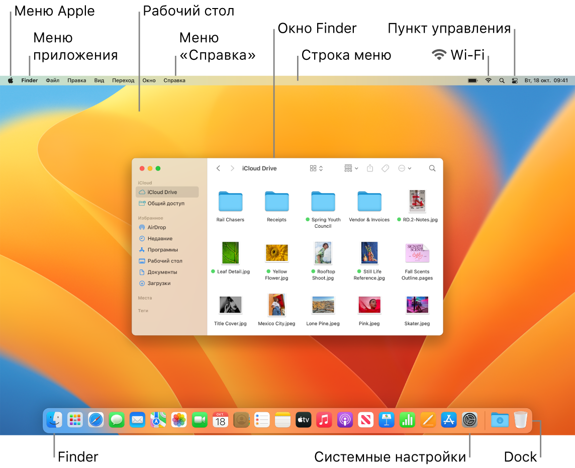Open the Переход menu
Image resolution: width=575 pixels, height=468 pixels.
[124, 80]
